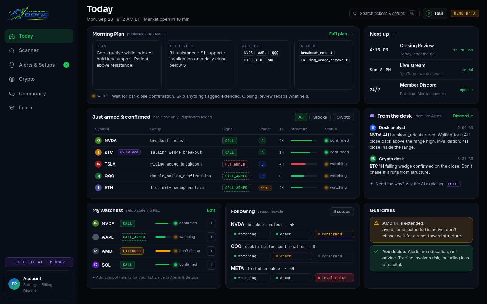Click the EP account avatar
487x304 pixels.
14,284
